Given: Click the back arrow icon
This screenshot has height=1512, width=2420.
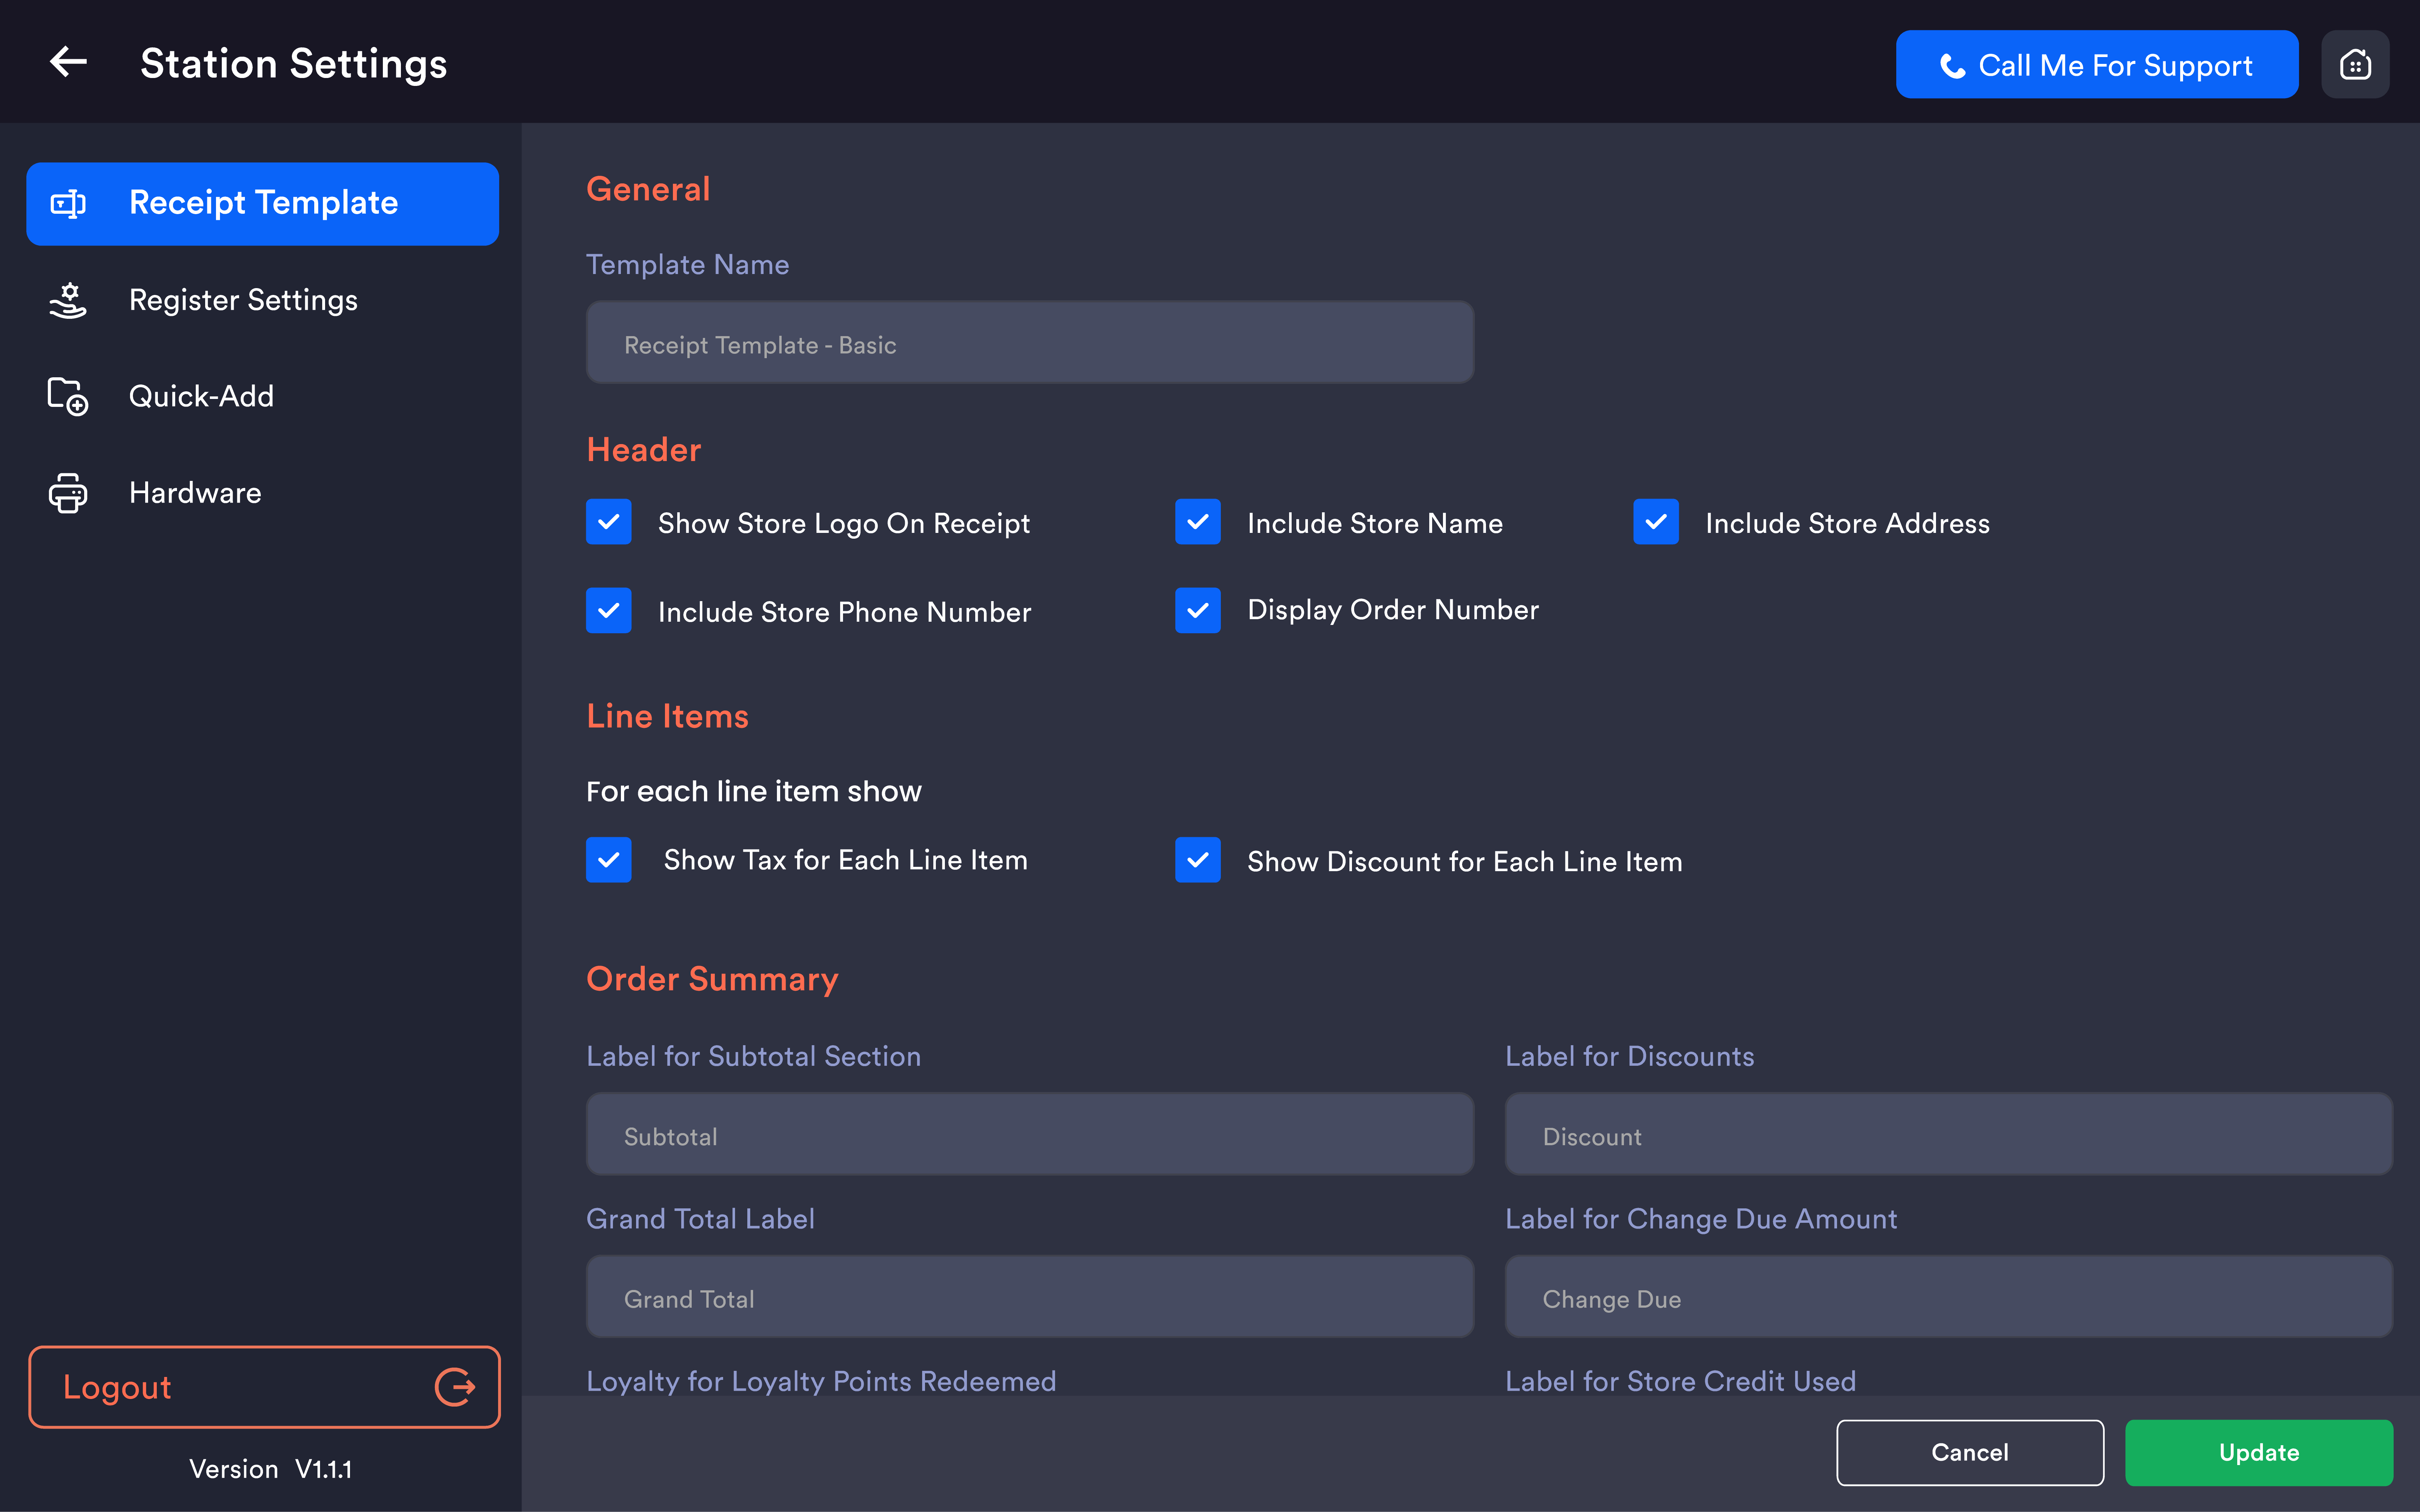Looking at the screenshot, I should (x=68, y=62).
